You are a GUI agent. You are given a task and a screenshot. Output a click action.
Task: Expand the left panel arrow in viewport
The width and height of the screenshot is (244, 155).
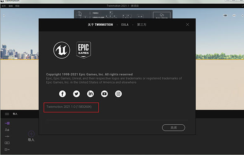pyautogui.click(x=4, y=16)
